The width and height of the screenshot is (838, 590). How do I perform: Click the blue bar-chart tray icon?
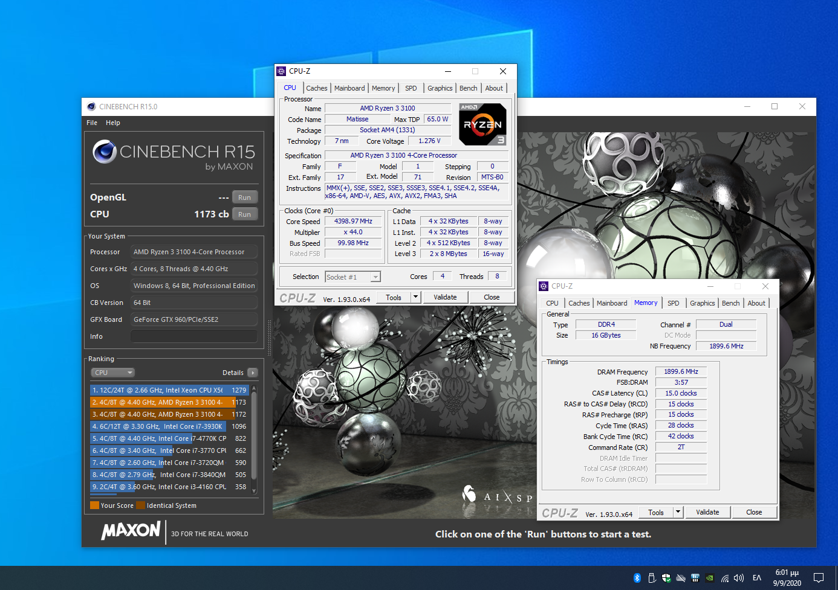695,578
